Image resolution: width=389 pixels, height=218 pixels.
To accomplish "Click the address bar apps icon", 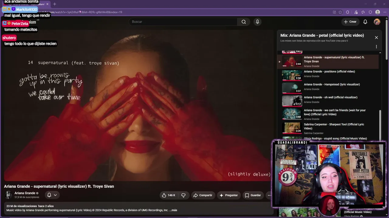I will click(334, 12).
